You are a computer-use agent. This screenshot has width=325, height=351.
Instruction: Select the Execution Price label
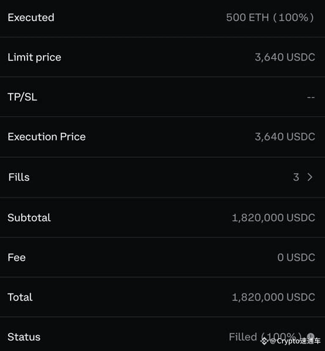[46, 137]
